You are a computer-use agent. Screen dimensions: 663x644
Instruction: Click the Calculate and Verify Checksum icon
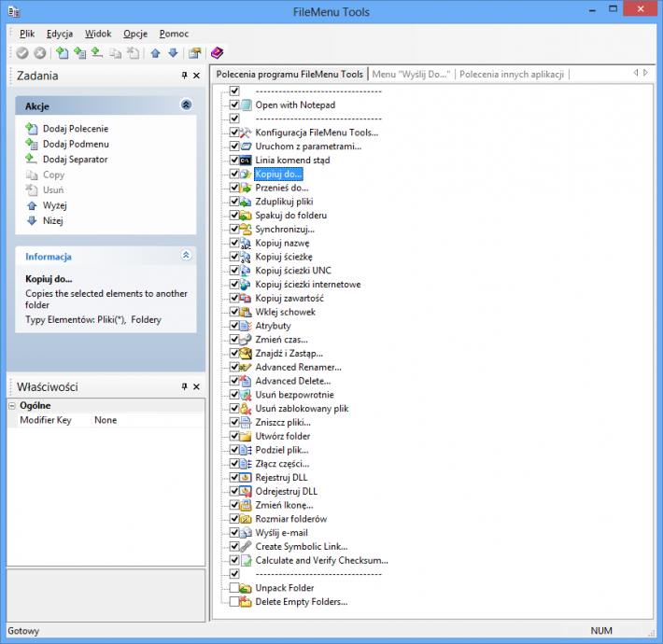coord(246,560)
